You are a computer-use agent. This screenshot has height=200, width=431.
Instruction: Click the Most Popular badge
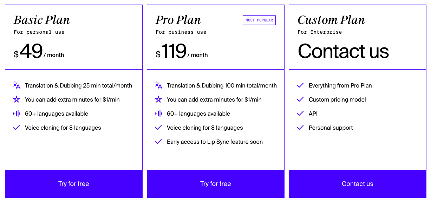(x=259, y=20)
